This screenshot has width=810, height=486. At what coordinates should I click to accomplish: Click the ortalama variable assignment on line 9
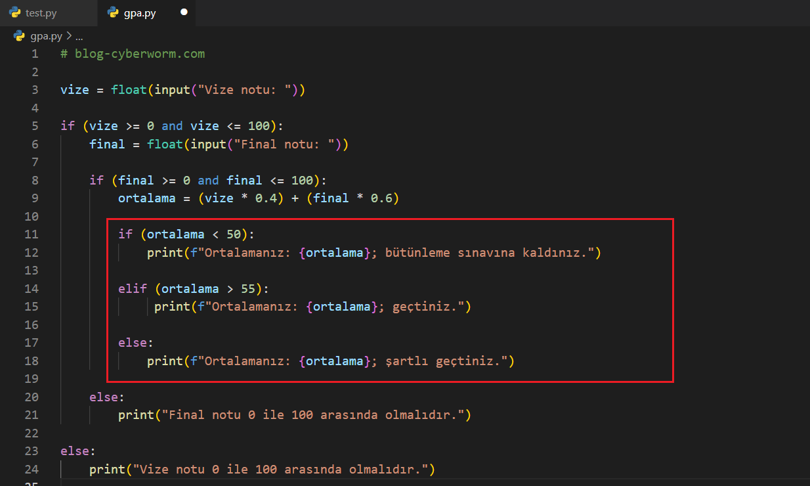tap(147, 198)
